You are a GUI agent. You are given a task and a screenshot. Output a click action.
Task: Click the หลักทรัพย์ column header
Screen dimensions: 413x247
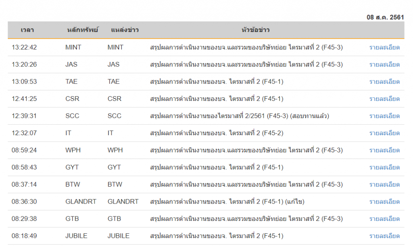(82, 30)
